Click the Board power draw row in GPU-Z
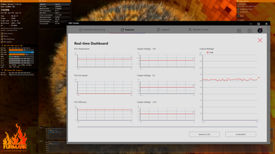The image size is (275, 154). point(55,19)
